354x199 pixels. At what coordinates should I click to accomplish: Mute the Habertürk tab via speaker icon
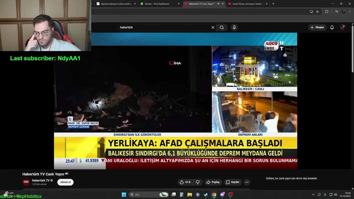218,4
